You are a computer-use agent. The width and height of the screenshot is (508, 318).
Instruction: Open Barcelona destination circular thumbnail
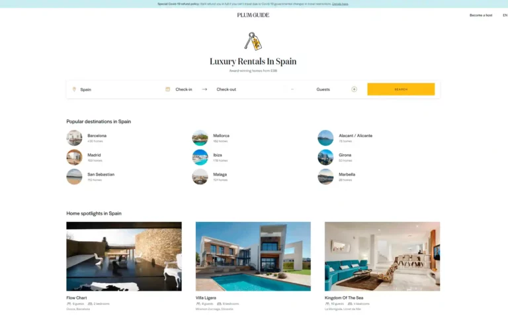(74, 138)
